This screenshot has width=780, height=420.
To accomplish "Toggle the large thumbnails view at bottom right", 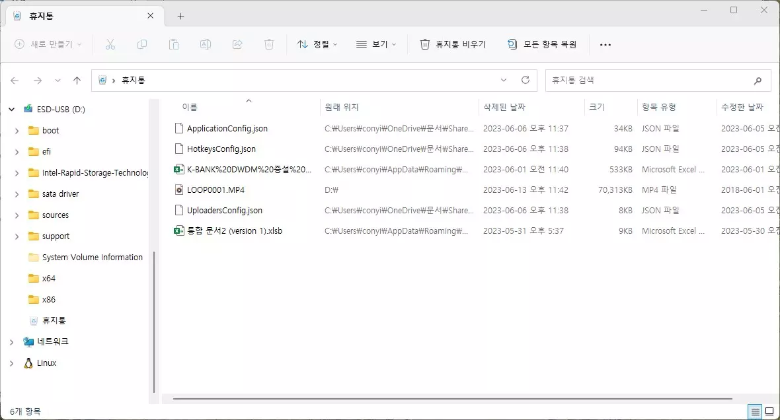I will click(x=770, y=411).
